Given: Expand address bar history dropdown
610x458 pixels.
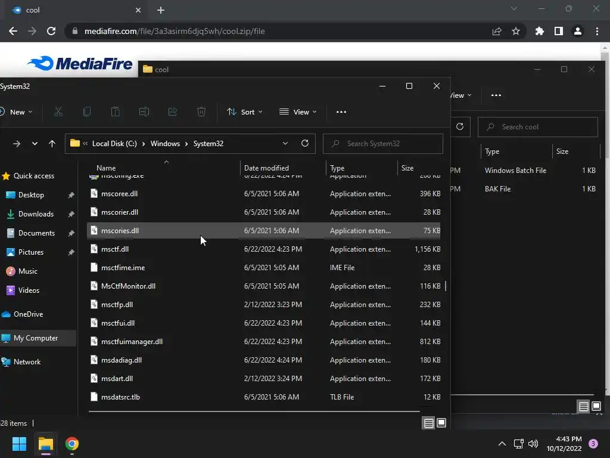Looking at the screenshot, I should pyautogui.click(x=285, y=143).
